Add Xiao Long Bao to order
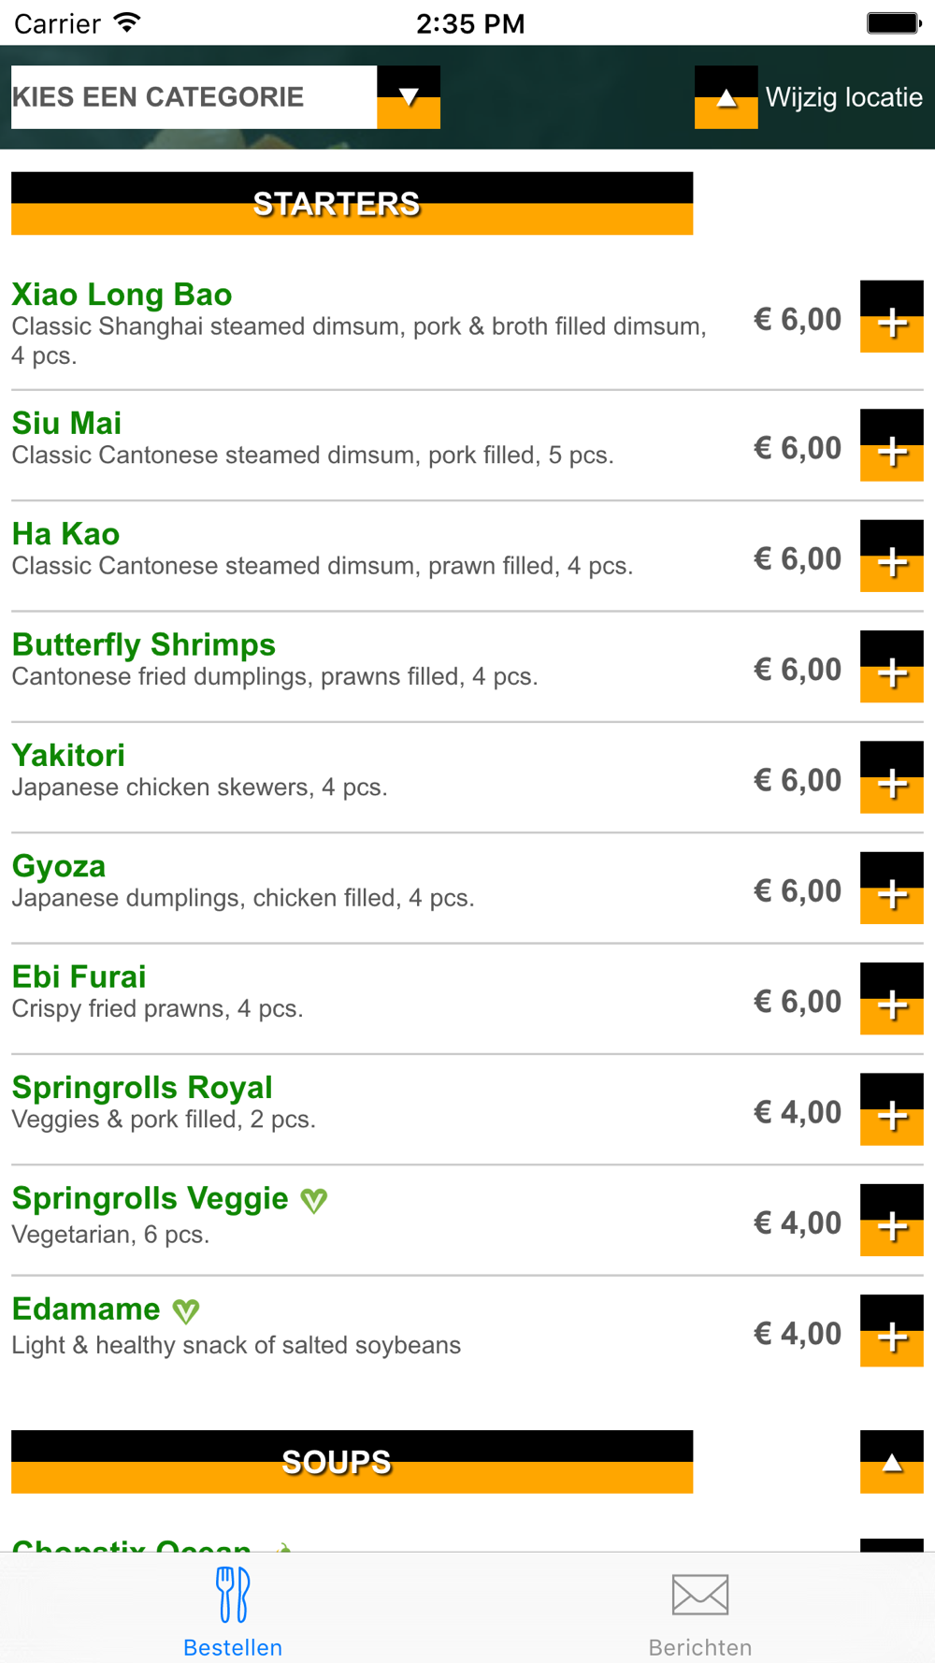Screen dimensions: 935x1663 [x=891, y=317]
